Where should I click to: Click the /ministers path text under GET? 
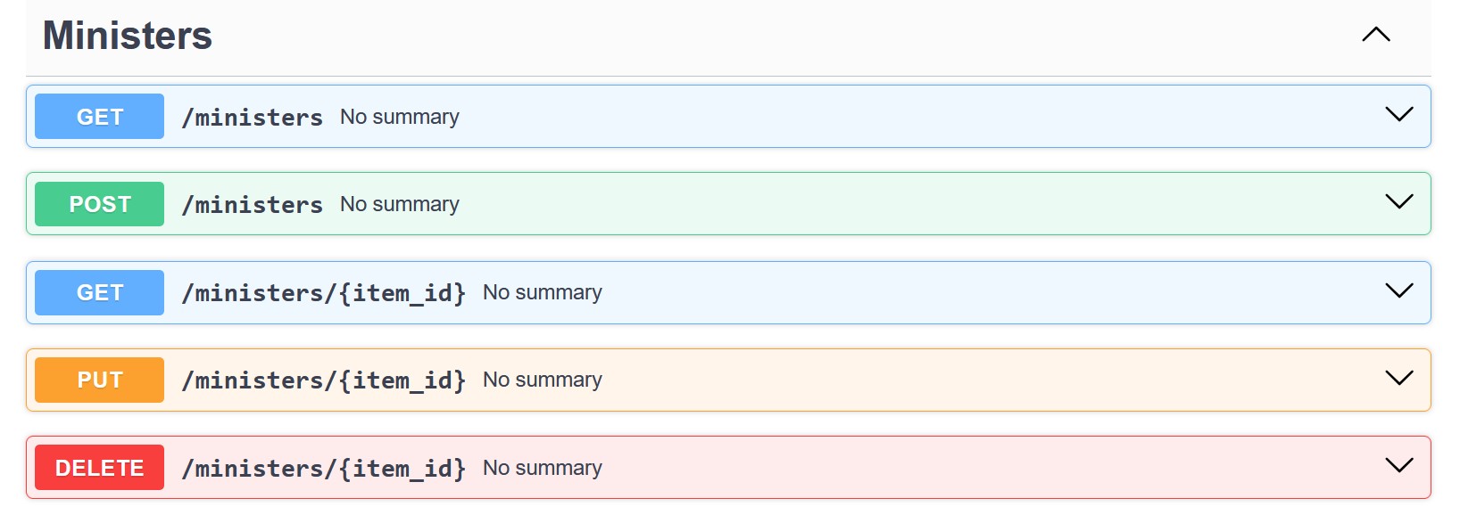[x=253, y=116]
